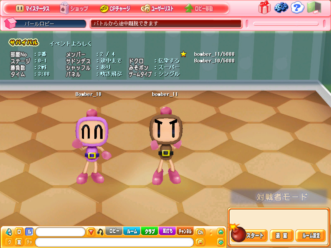Click the brown bomber_11 character
Image resolution: width=331 pixels, height=248 pixels.
[166, 145]
